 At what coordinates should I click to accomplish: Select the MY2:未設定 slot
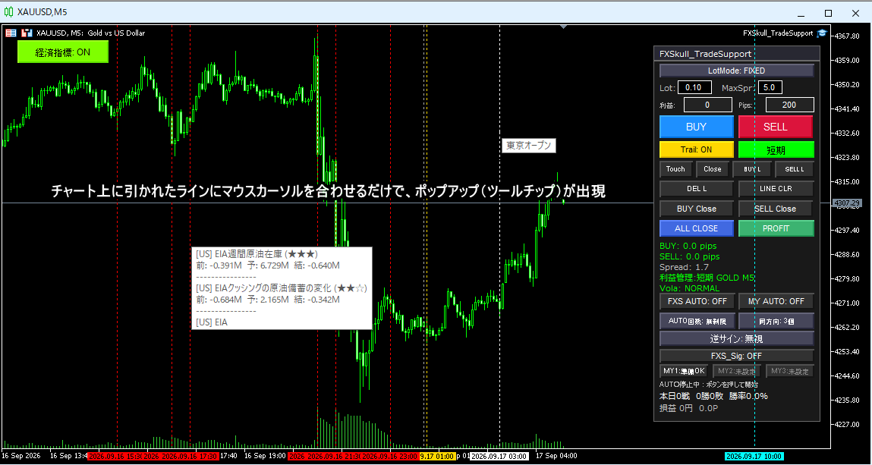(737, 370)
